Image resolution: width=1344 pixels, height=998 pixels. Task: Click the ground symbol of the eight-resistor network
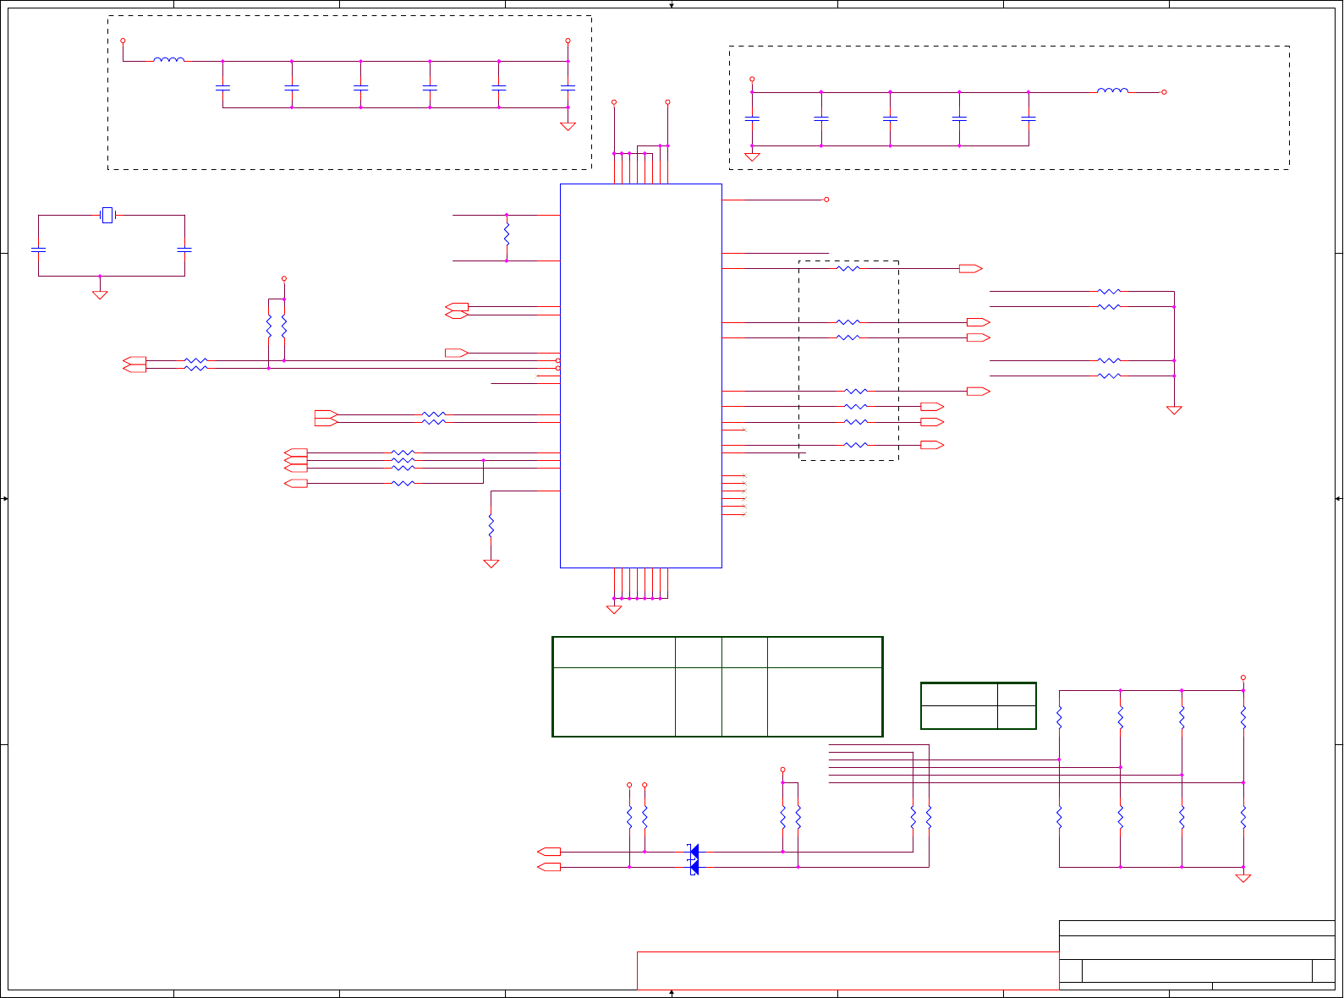pyautogui.click(x=1243, y=878)
